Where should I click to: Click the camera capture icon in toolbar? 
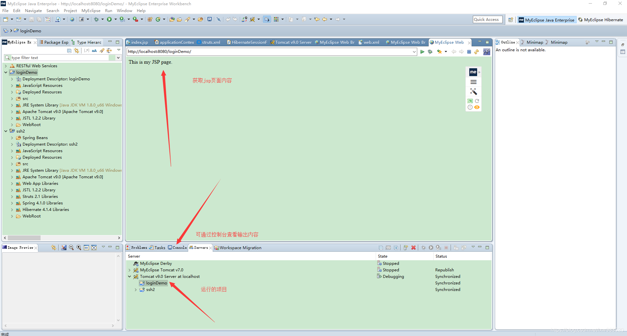(81, 20)
